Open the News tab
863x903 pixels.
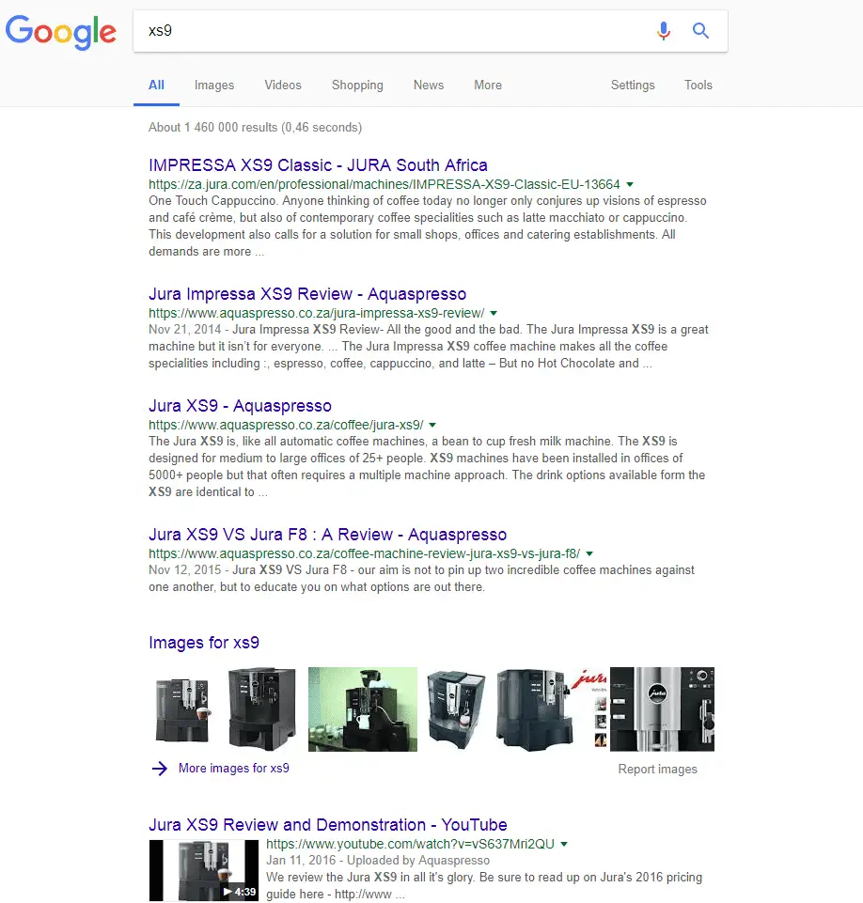(x=429, y=86)
